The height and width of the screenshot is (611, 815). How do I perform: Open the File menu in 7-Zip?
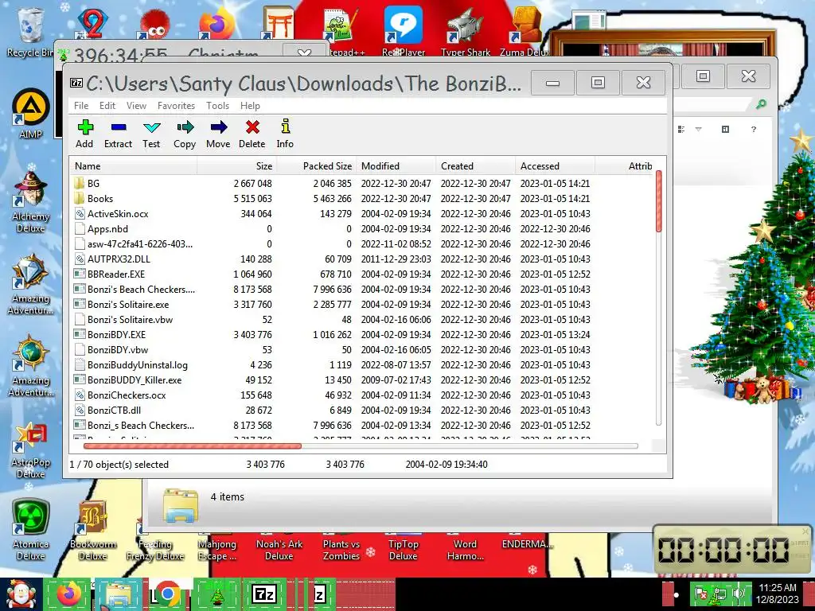(x=81, y=106)
